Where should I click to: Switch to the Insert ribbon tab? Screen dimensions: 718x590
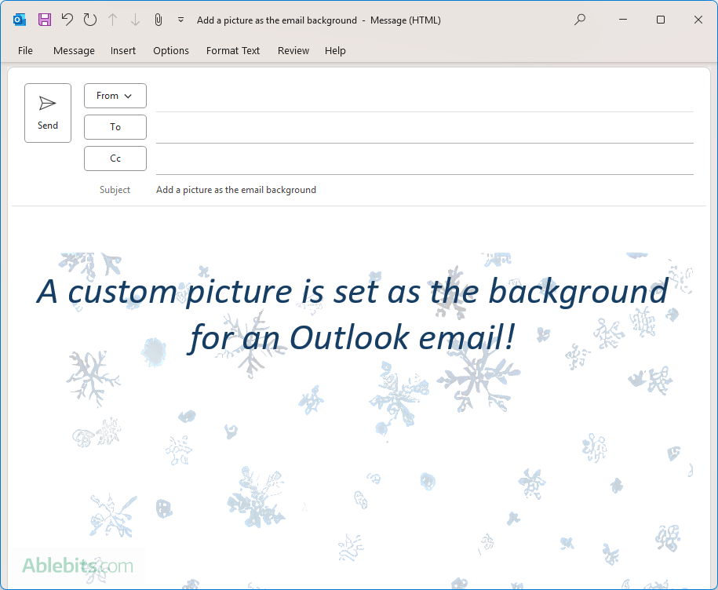(x=122, y=50)
